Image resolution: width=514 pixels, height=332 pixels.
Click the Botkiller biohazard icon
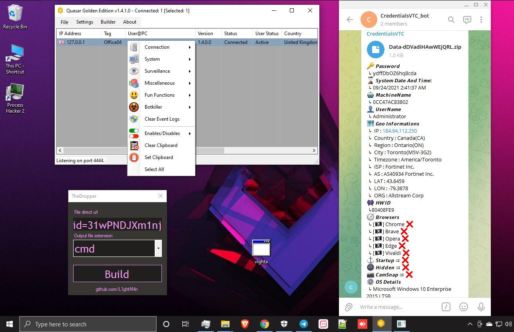pos(134,107)
